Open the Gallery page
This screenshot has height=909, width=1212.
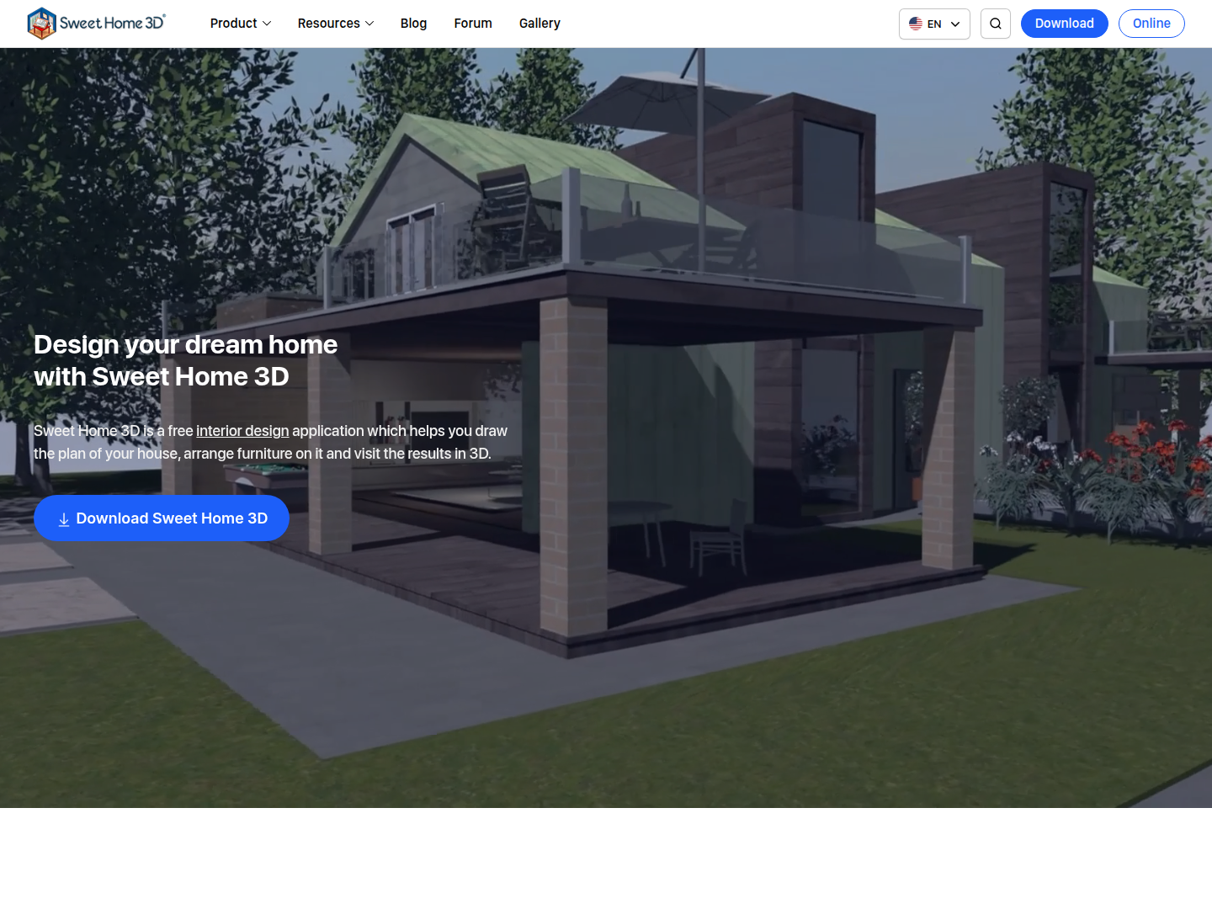540,24
